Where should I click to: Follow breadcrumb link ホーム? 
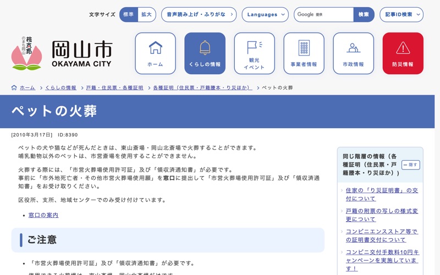point(28,88)
